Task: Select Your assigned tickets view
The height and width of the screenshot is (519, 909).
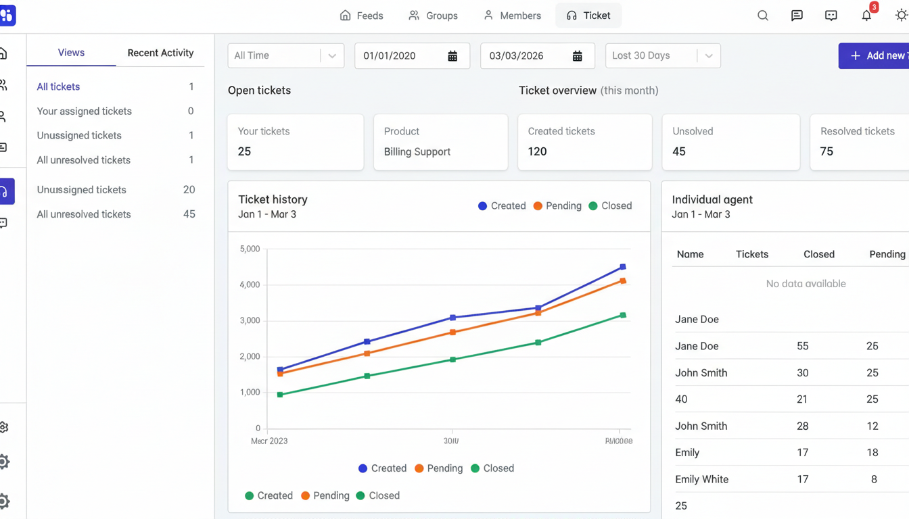Action: 115,111
